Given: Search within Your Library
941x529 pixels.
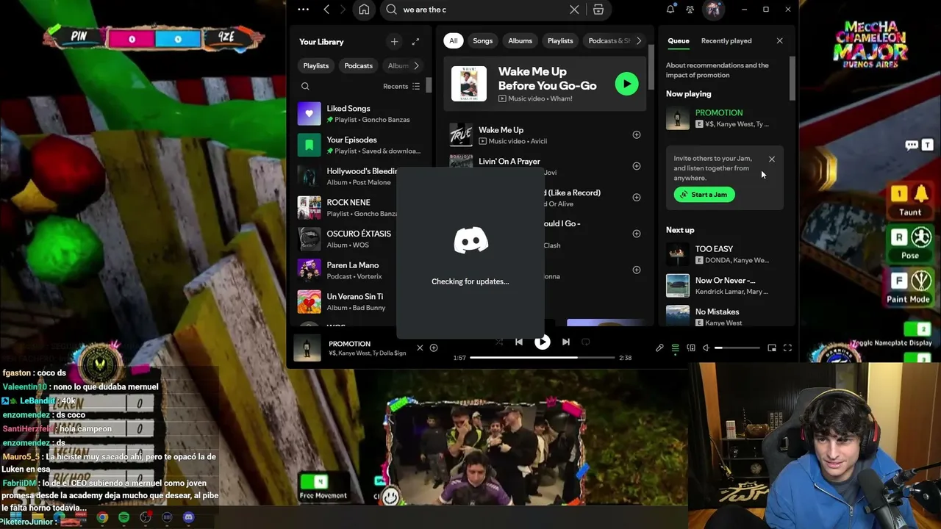Looking at the screenshot, I should [305, 87].
